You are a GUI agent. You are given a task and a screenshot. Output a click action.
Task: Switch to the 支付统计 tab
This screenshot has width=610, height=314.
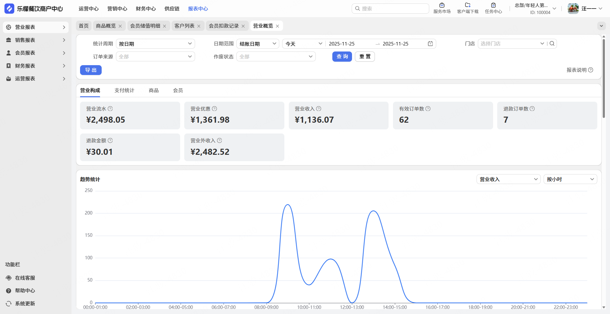124,91
